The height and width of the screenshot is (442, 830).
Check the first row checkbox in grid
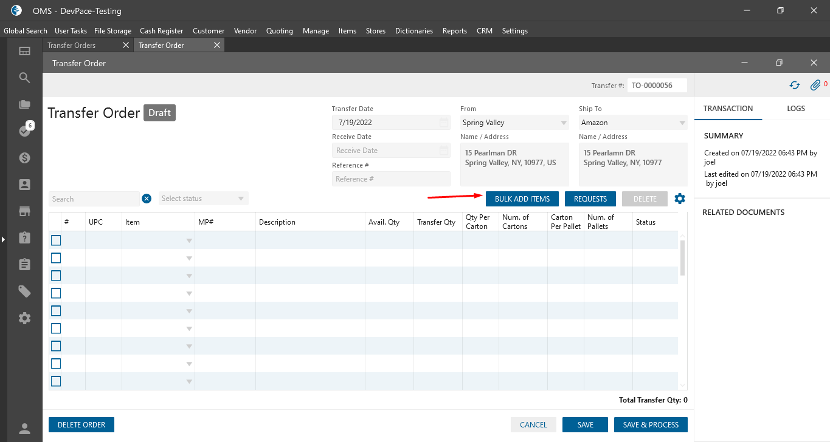pyautogui.click(x=56, y=240)
